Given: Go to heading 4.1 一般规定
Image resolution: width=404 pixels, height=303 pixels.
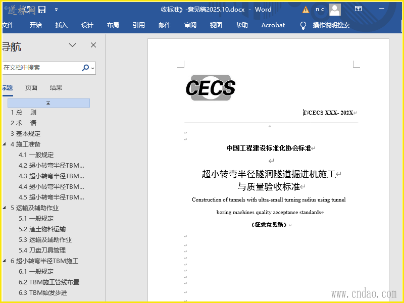Looking at the screenshot, I should 36,155.
